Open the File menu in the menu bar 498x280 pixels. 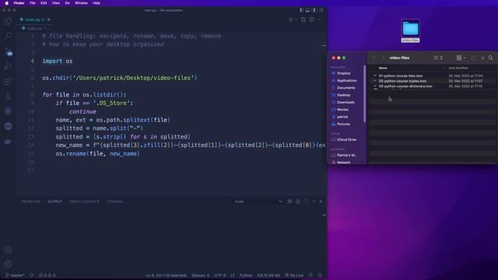(33, 3)
